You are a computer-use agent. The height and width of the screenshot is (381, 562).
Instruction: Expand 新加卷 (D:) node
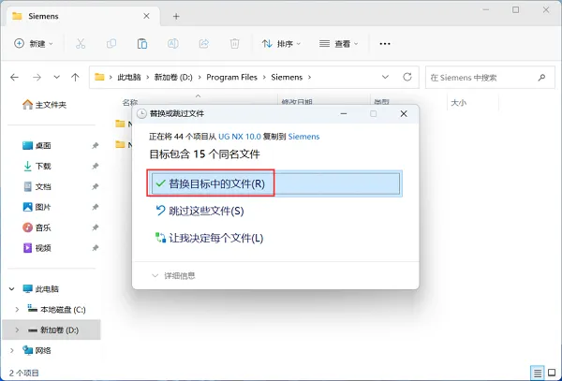pos(17,330)
